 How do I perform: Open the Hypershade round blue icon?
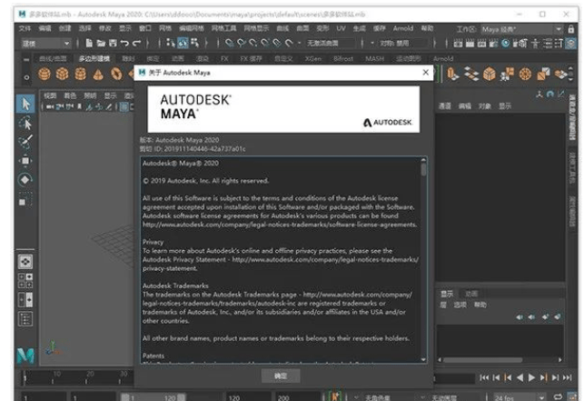click(505, 44)
